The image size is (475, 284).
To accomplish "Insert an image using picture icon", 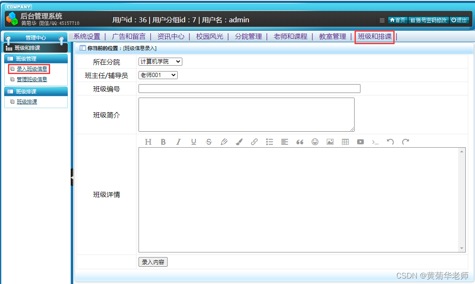I will 330,142.
